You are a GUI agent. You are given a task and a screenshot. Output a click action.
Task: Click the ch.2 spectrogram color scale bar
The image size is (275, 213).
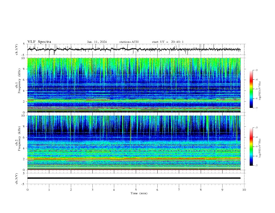click(251, 147)
